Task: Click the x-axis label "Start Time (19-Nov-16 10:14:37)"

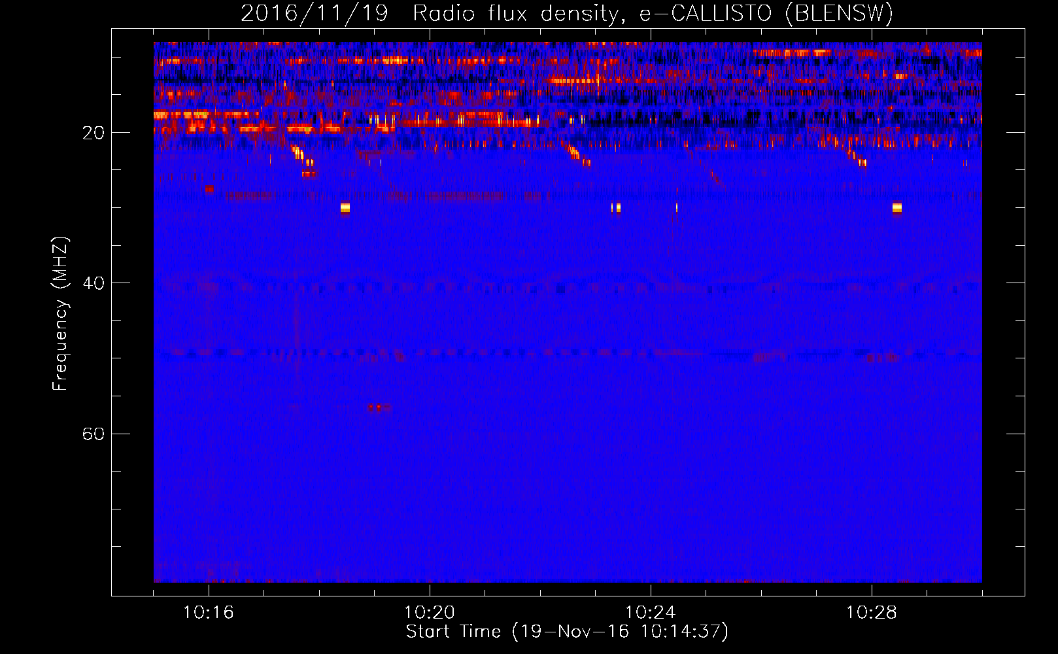Action: (567, 632)
